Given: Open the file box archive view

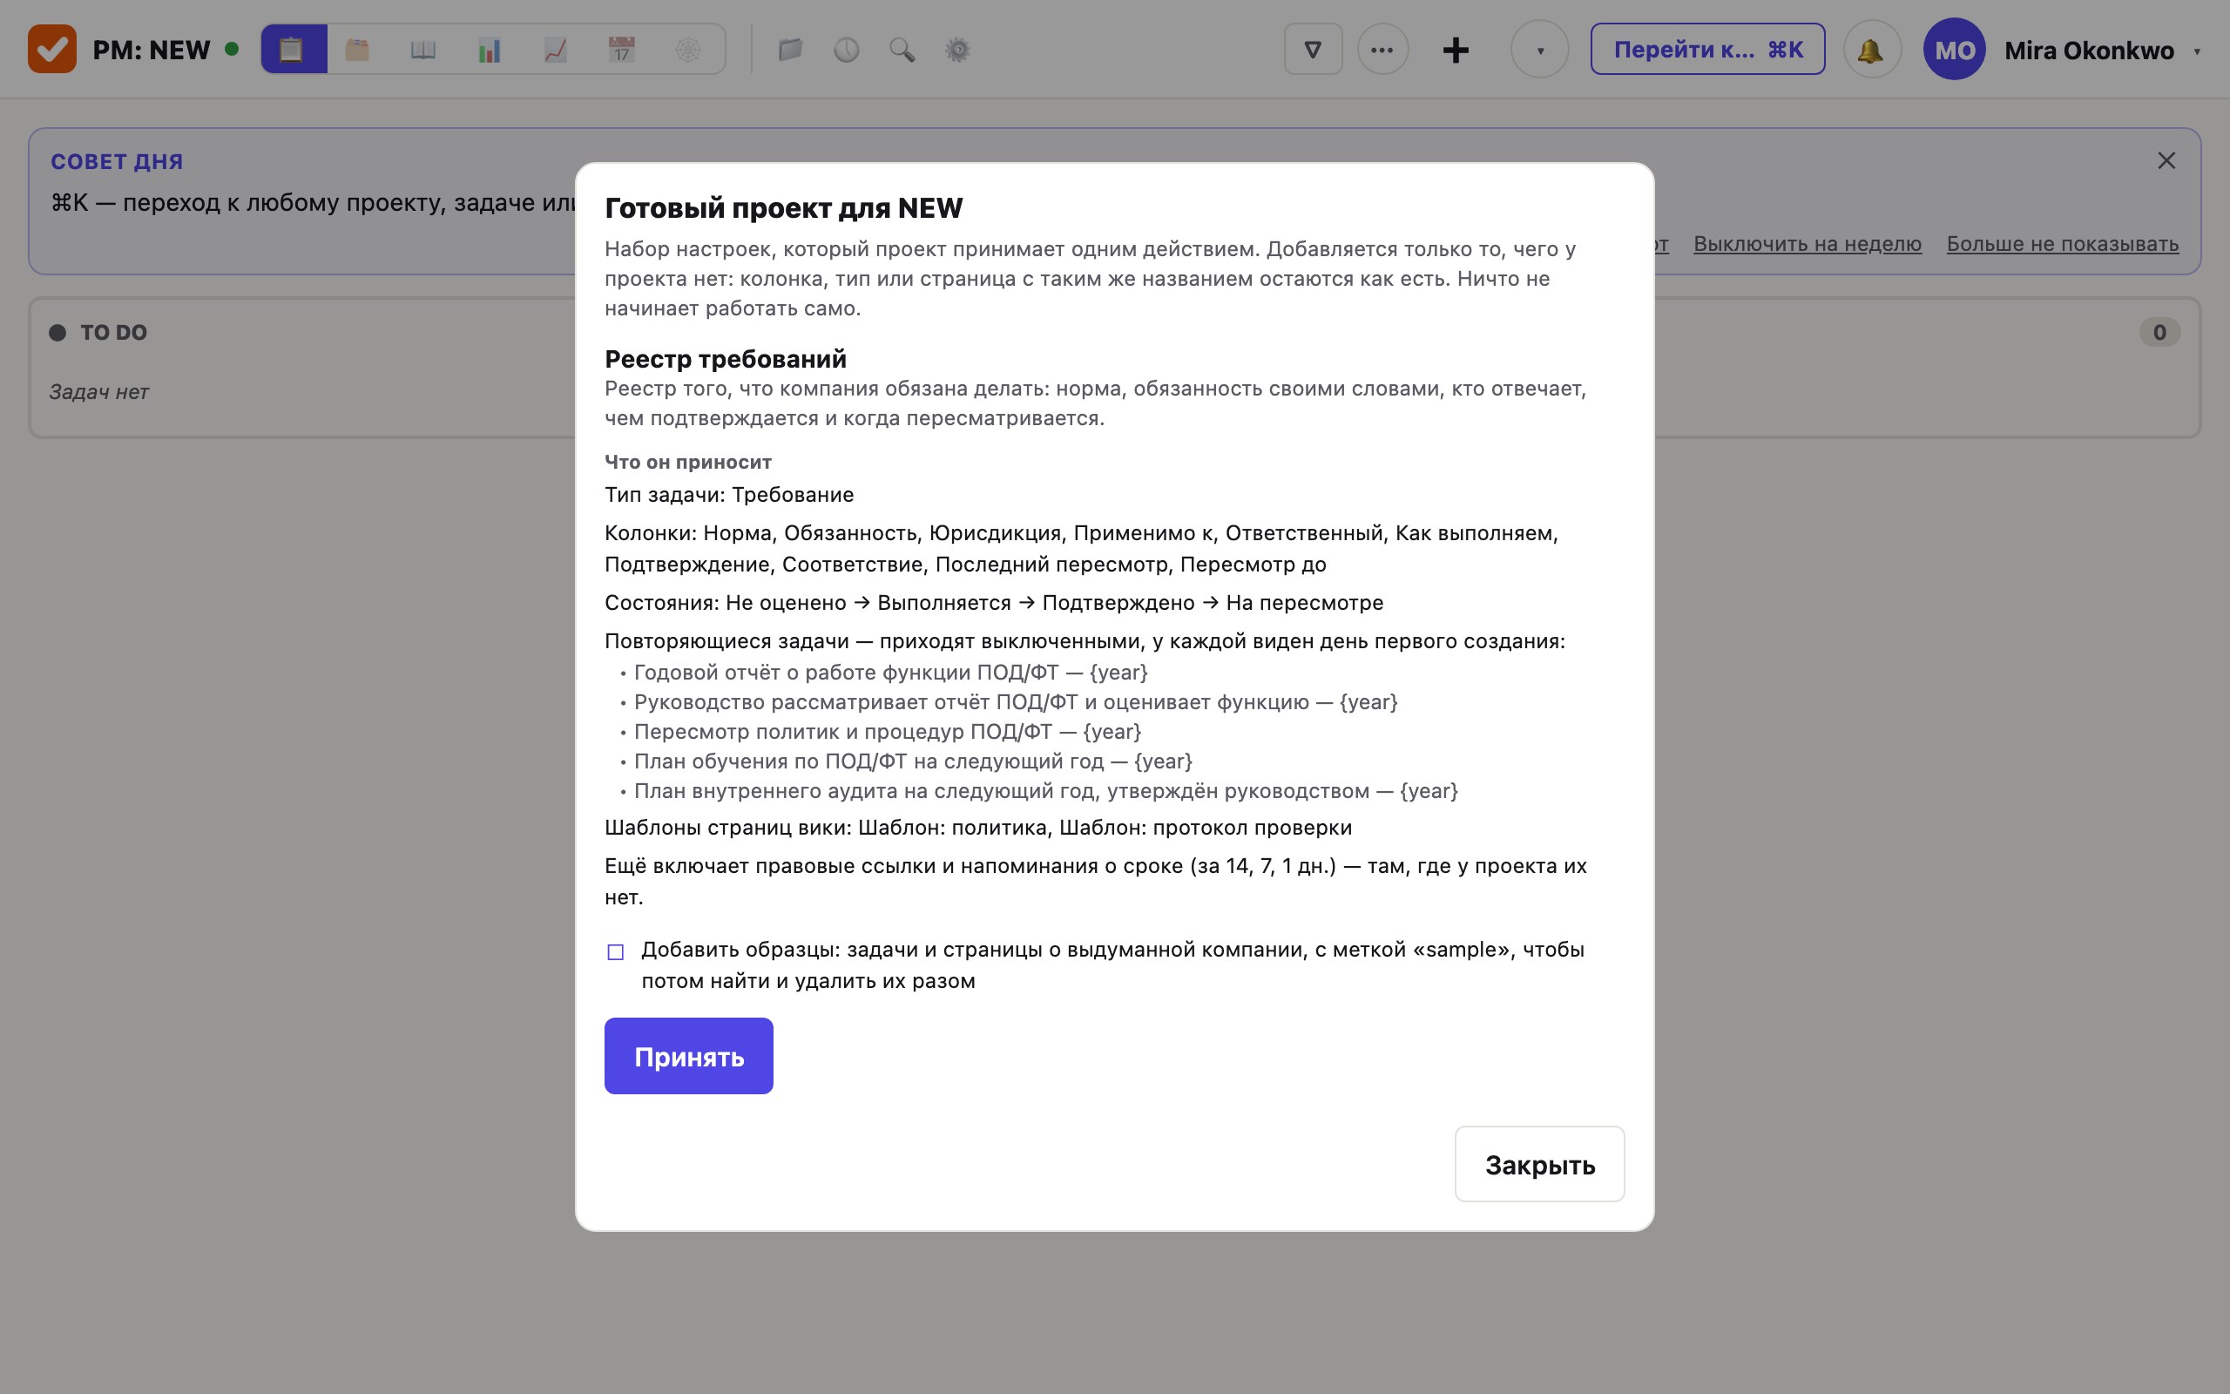Looking at the screenshot, I should (357, 49).
